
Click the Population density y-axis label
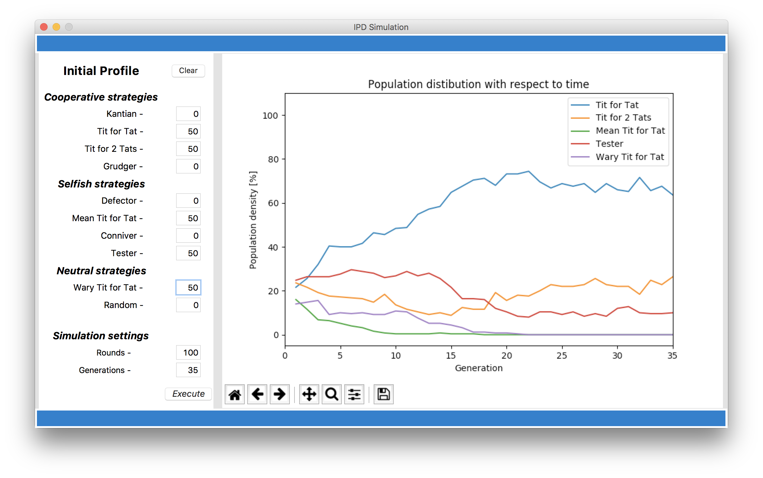pyautogui.click(x=253, y=220)
